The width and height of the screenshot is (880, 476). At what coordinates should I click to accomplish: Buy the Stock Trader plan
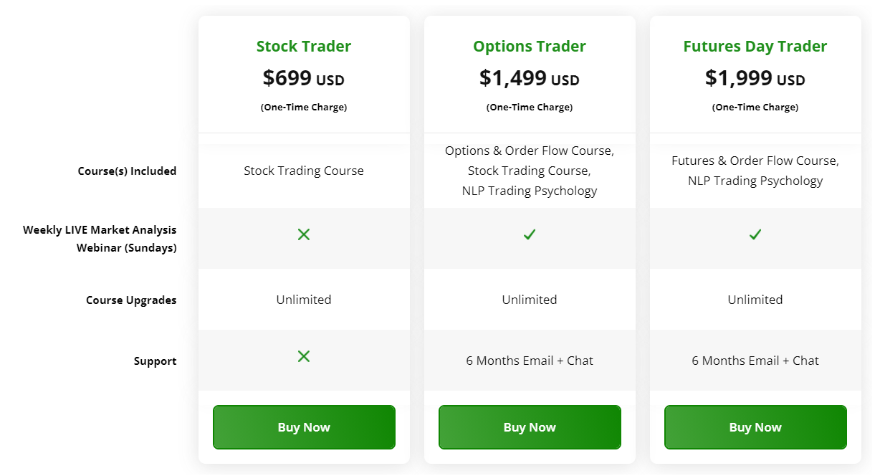pos(304,427)
